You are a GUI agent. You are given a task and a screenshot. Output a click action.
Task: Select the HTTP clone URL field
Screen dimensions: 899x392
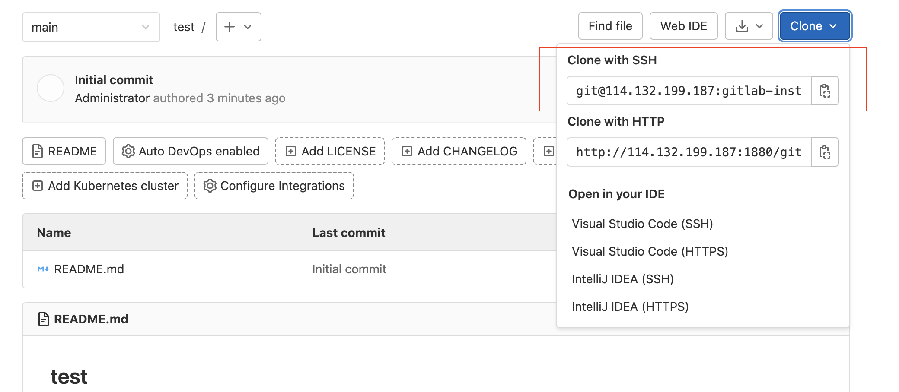coord(689,152)
